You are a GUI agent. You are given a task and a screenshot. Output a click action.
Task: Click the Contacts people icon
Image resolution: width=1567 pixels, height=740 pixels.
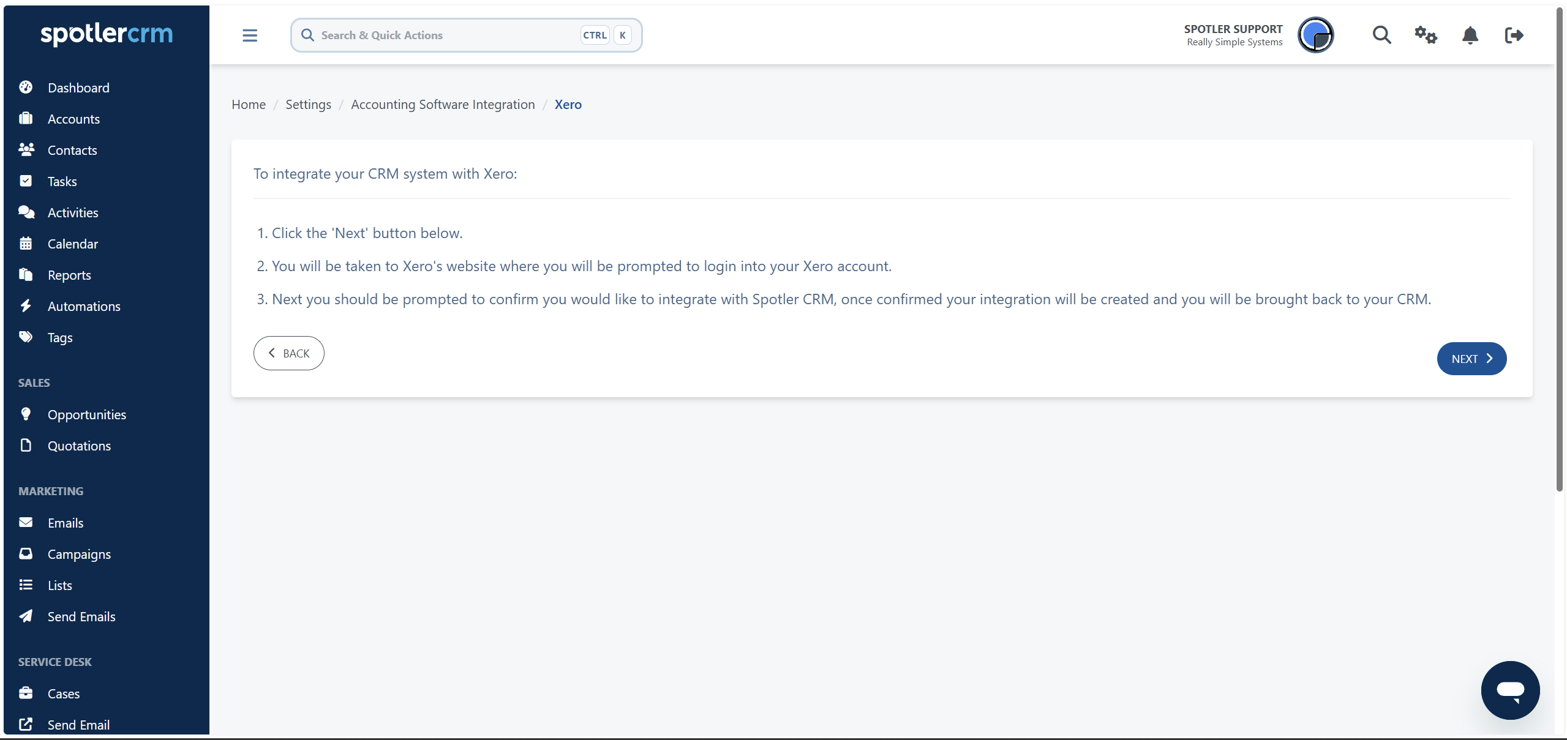26,150
